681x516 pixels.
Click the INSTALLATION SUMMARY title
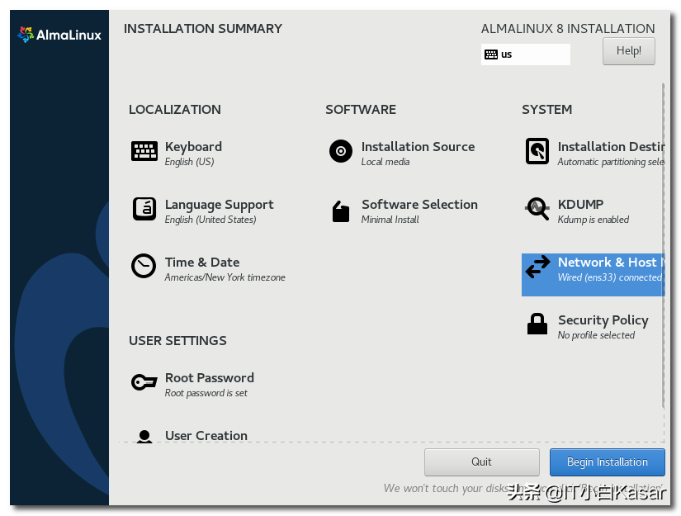tap(203, 29)
